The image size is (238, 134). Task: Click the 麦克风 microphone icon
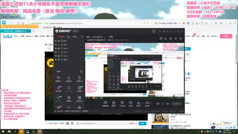pyautogui.click(x=138, y=103)
